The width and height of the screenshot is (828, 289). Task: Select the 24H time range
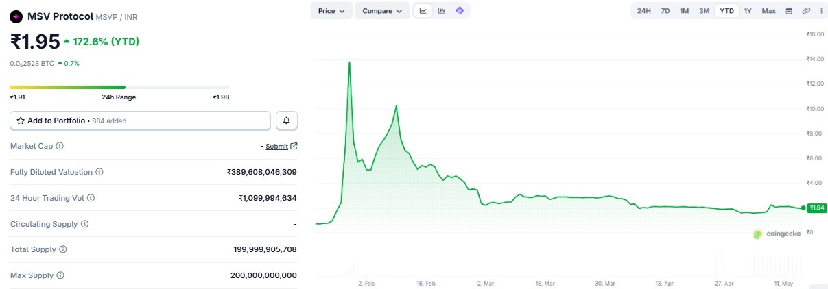pos(643,11)
